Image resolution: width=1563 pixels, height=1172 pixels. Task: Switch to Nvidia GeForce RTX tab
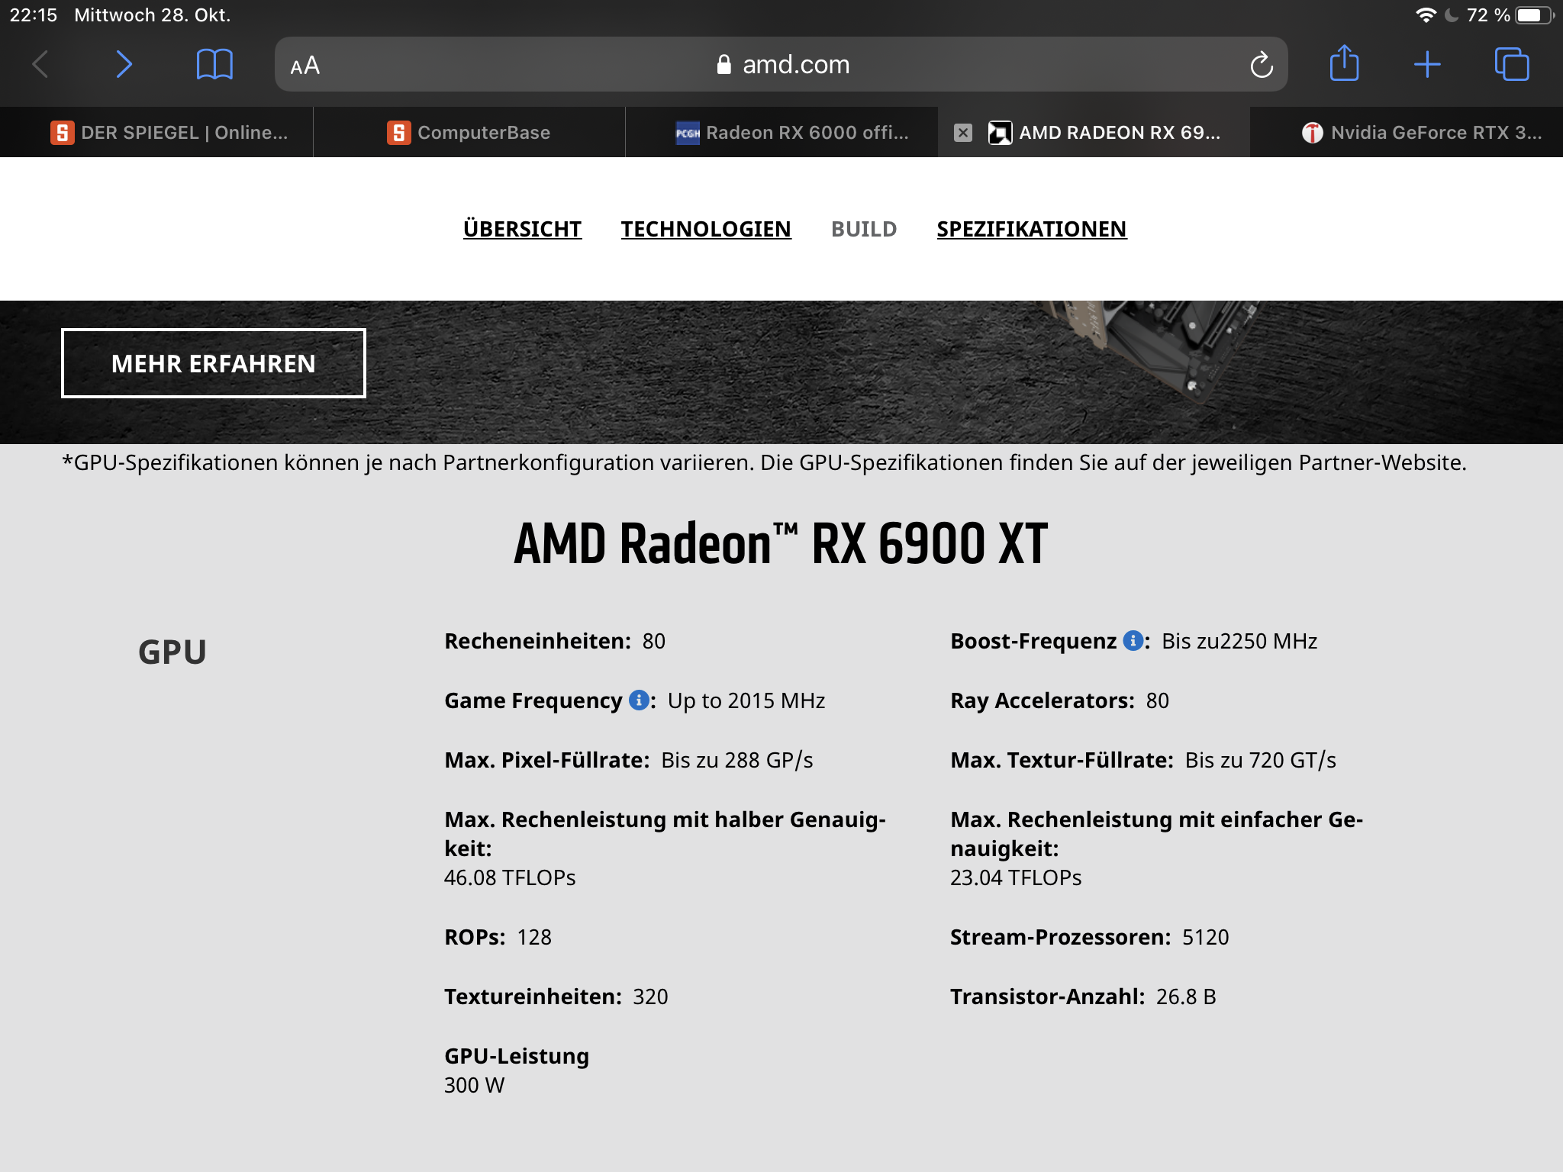[x=1421, y=133]
